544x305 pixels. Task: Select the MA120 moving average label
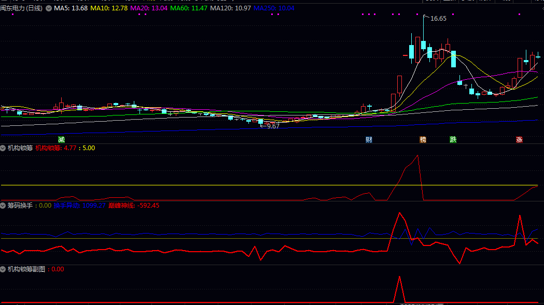(230, 8)
